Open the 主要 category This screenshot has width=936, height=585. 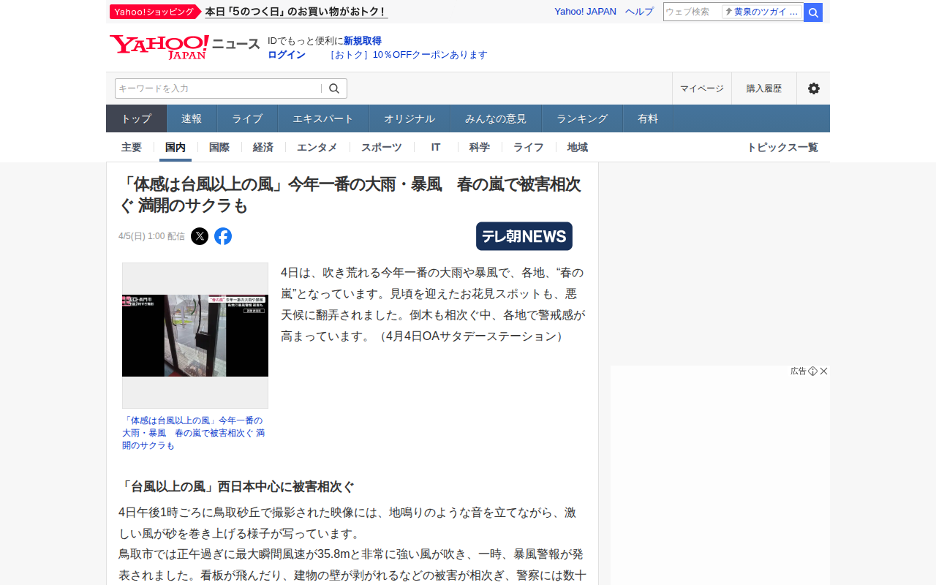132,147
